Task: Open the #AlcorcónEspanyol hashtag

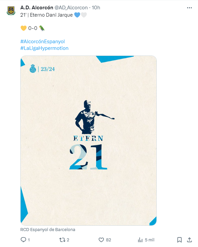Action: point(43,42)
